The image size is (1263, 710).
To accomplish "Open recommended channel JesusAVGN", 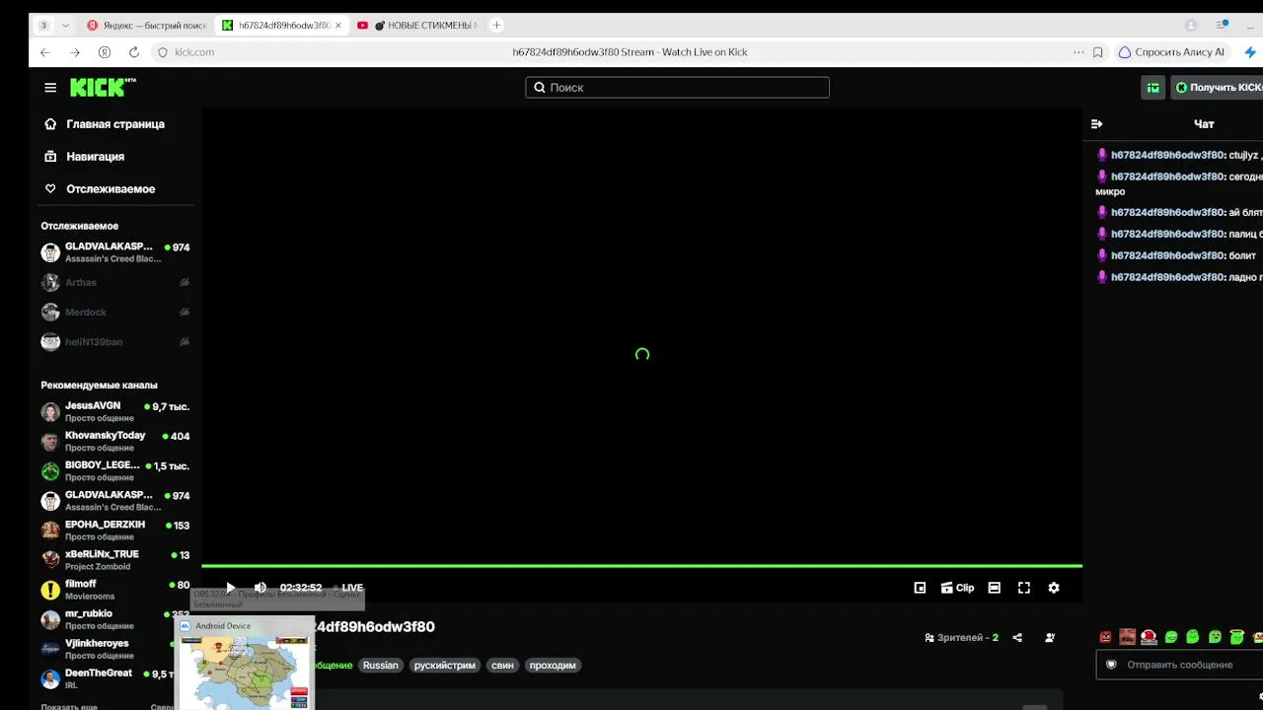I will tap(114, 412).
